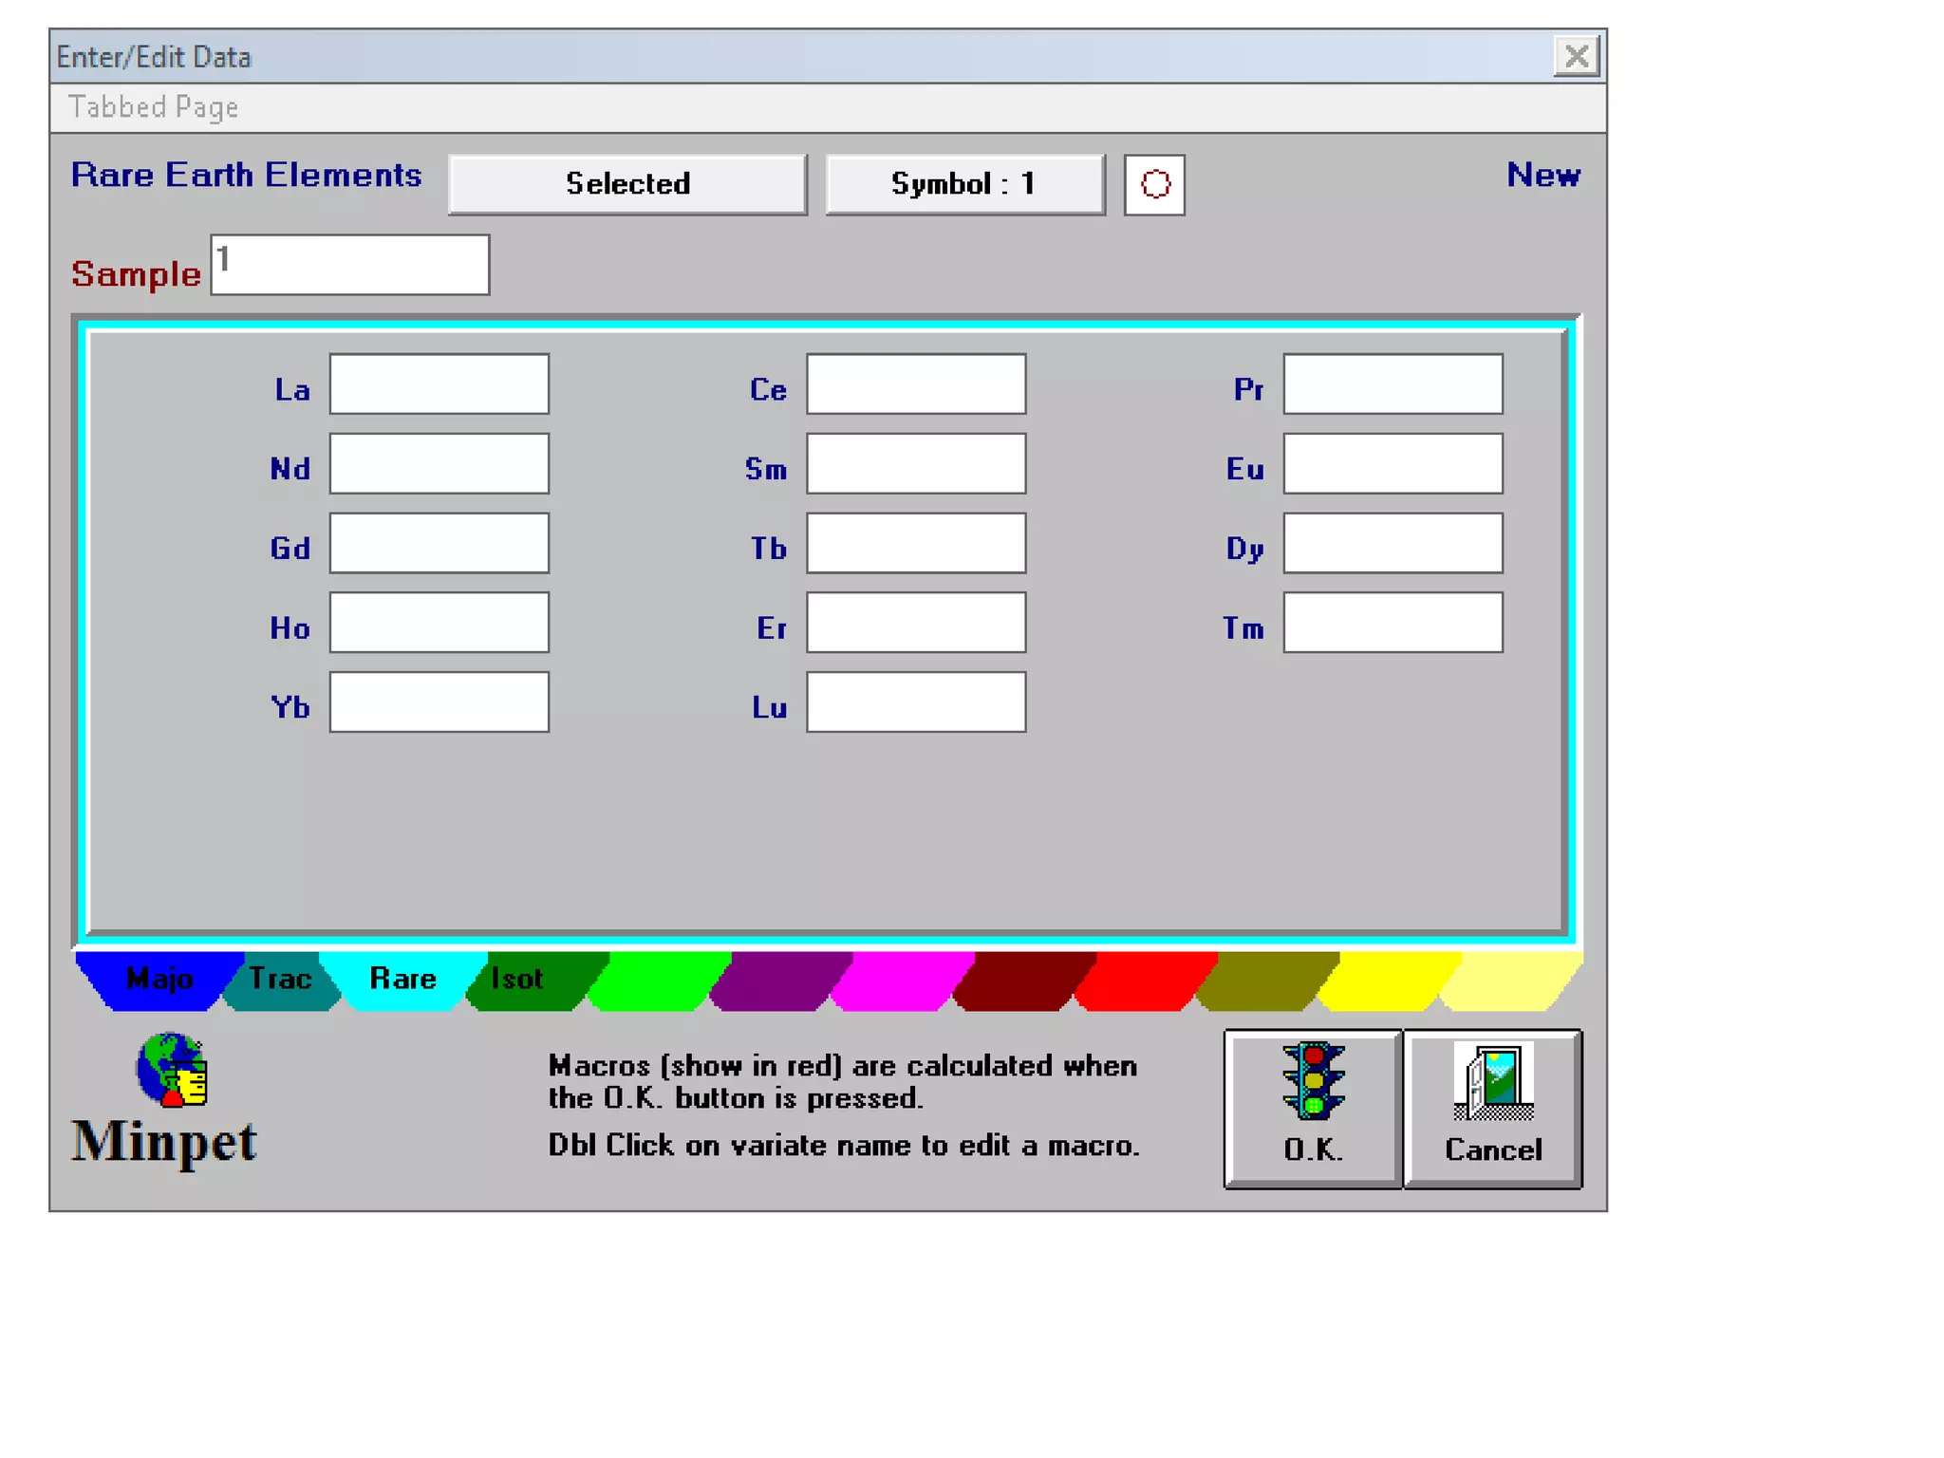The height and width of the screenshot is (1458, 1944).
Task: Switch to the Trac tab
Action: (x=280, y=979)
